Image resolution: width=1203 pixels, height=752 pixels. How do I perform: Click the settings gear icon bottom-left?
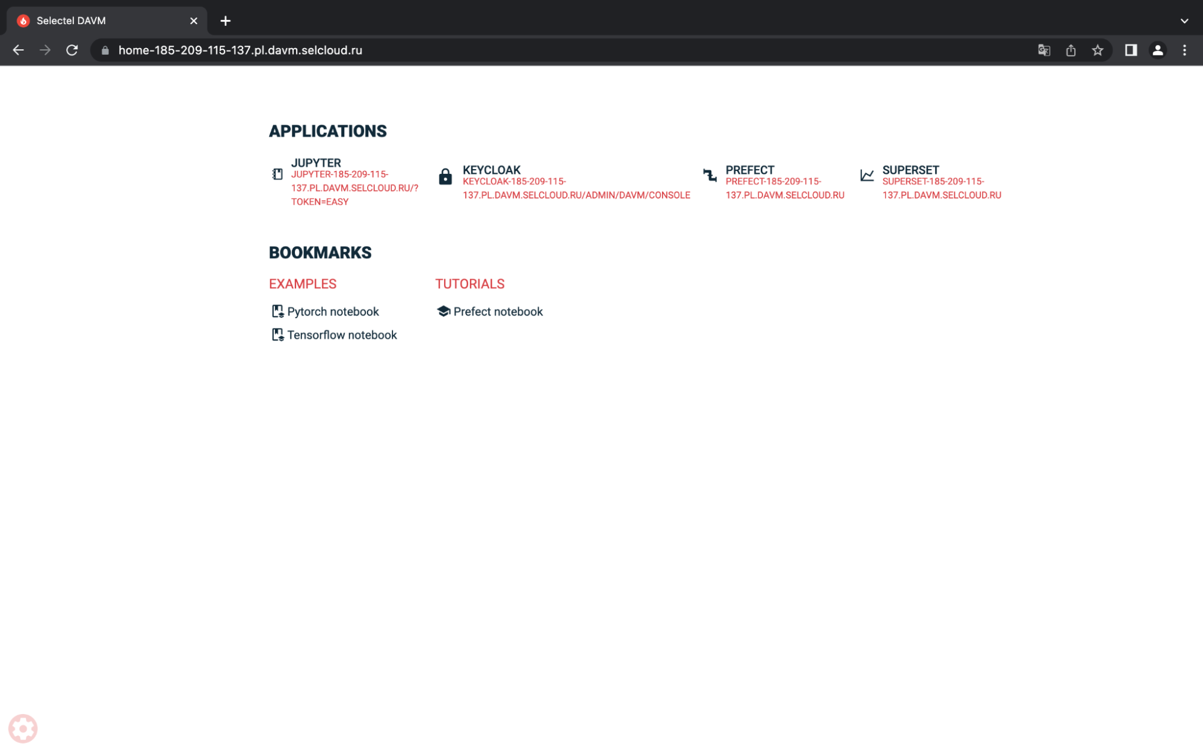point(22,729)
